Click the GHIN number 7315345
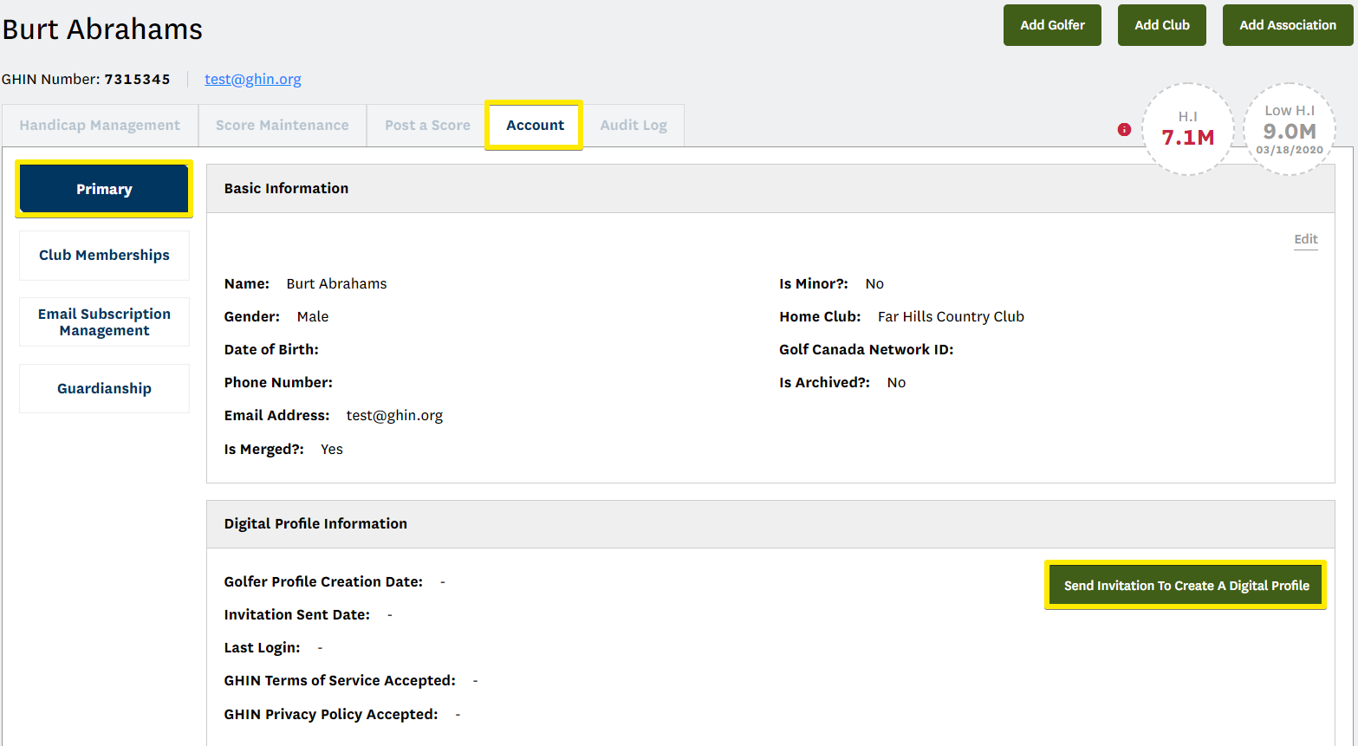The width and height of the screenshot is (1358, 746). point(137,79)
